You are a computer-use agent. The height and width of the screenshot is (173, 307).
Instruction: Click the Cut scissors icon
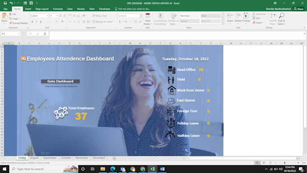10,14
